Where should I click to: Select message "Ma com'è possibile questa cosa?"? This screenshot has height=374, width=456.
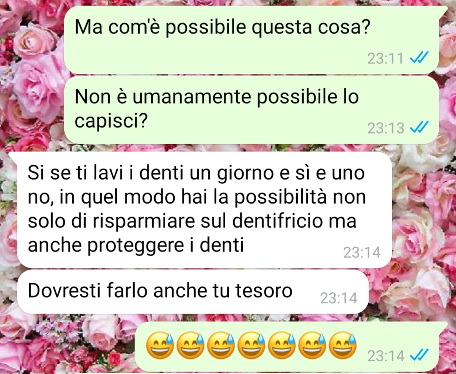(251, 40)
